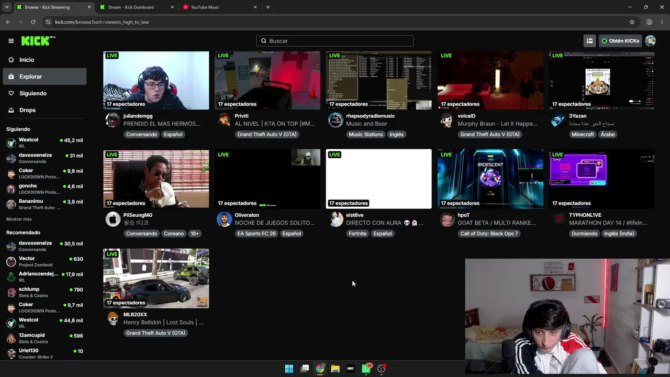Open schlump channel in Recomendado list
The height and width of the screenshot is (377, 670).
[44, 292]
